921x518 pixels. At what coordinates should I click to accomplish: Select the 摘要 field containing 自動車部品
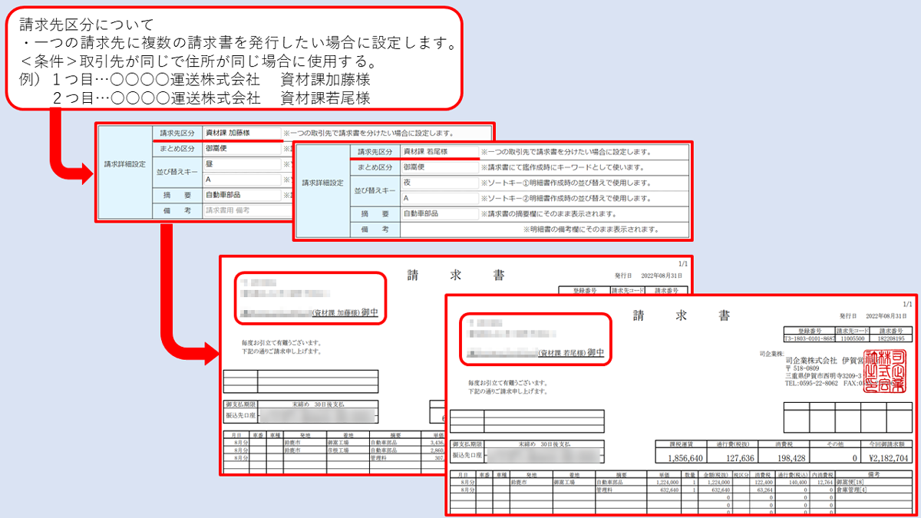click(241, 195)
